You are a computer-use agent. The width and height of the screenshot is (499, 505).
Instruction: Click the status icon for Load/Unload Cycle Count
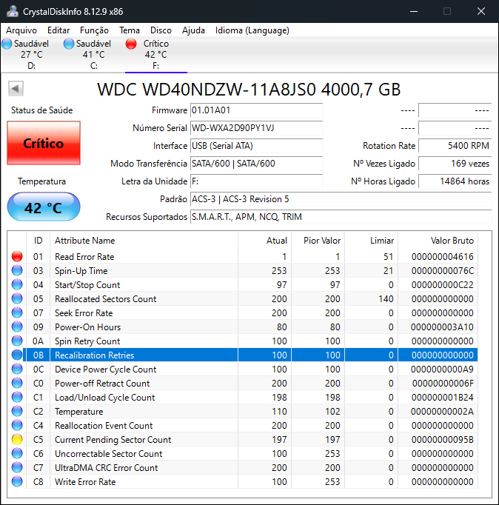(17, 397)
